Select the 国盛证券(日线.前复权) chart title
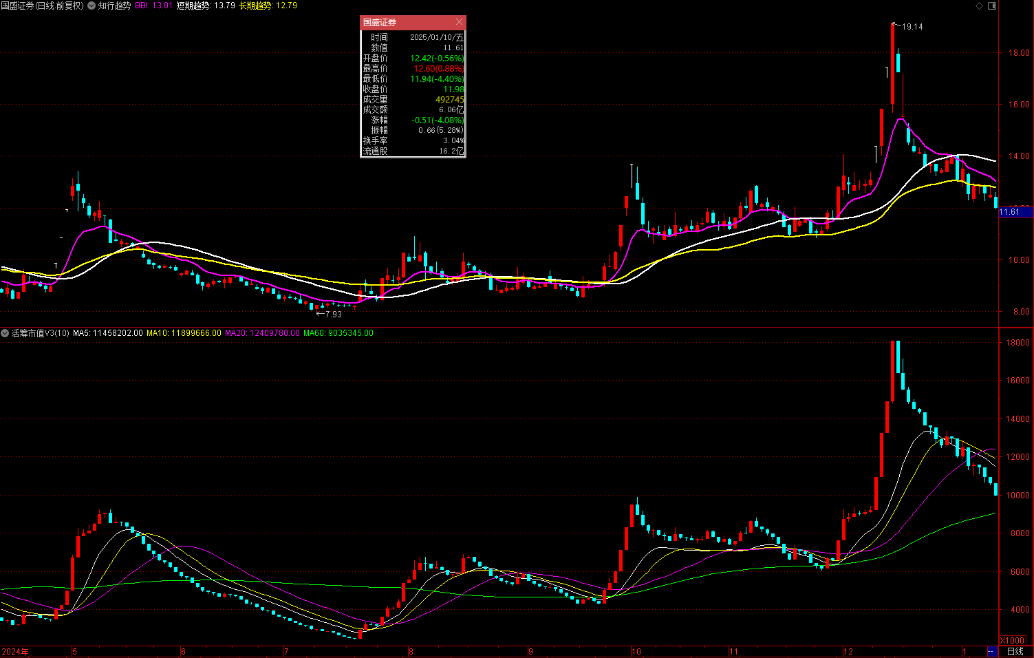This screenshot has height=658, width=1034. pyautogui.click(x=42, y=6)
